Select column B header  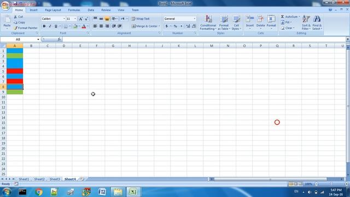coord(31,46)
